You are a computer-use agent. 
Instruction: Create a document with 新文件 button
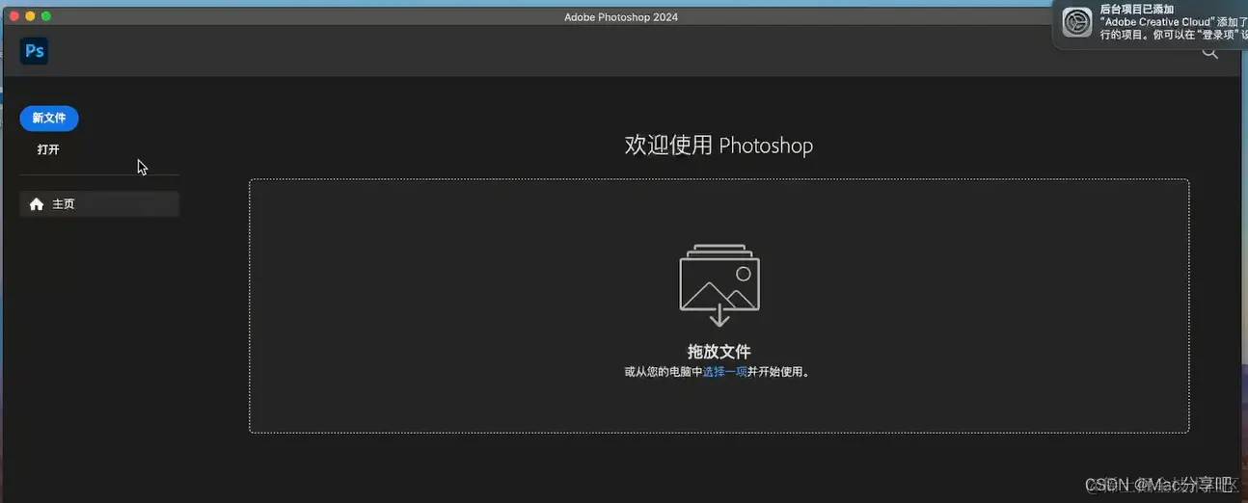pyautogui.click(x=49, y=119)
